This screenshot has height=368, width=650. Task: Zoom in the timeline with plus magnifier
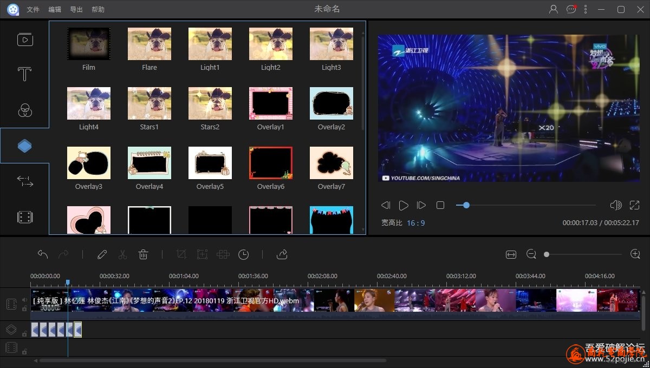point(635,254)
